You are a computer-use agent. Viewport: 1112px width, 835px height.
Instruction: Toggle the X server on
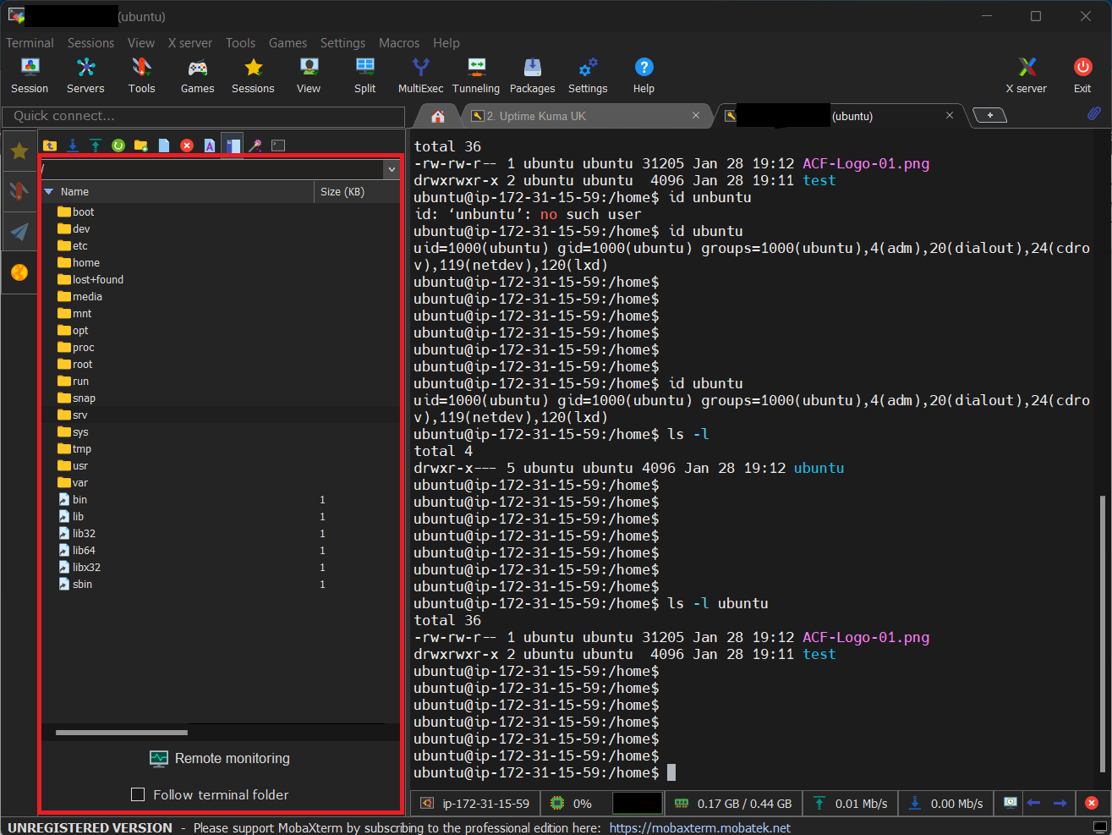point(1026,74)
